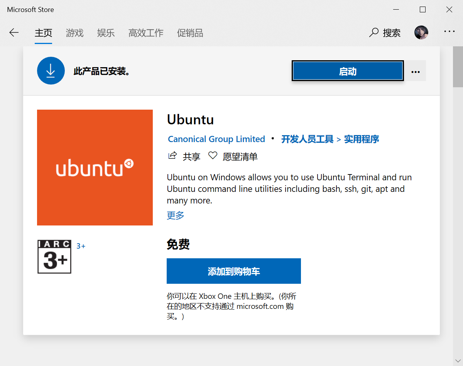Click the share arrow icon
Screen dimensions: 463x366
pyautogui.click(x=172, y=156)
